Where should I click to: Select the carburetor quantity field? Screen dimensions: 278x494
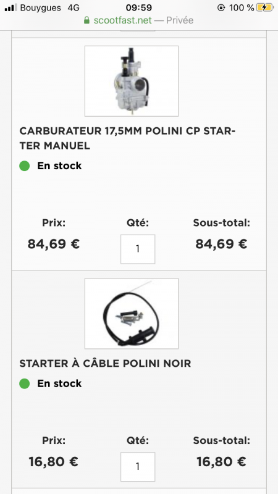(138, 249)
